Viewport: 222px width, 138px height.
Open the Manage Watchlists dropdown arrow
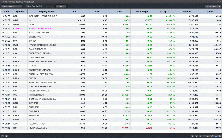[x=20, y=6]
